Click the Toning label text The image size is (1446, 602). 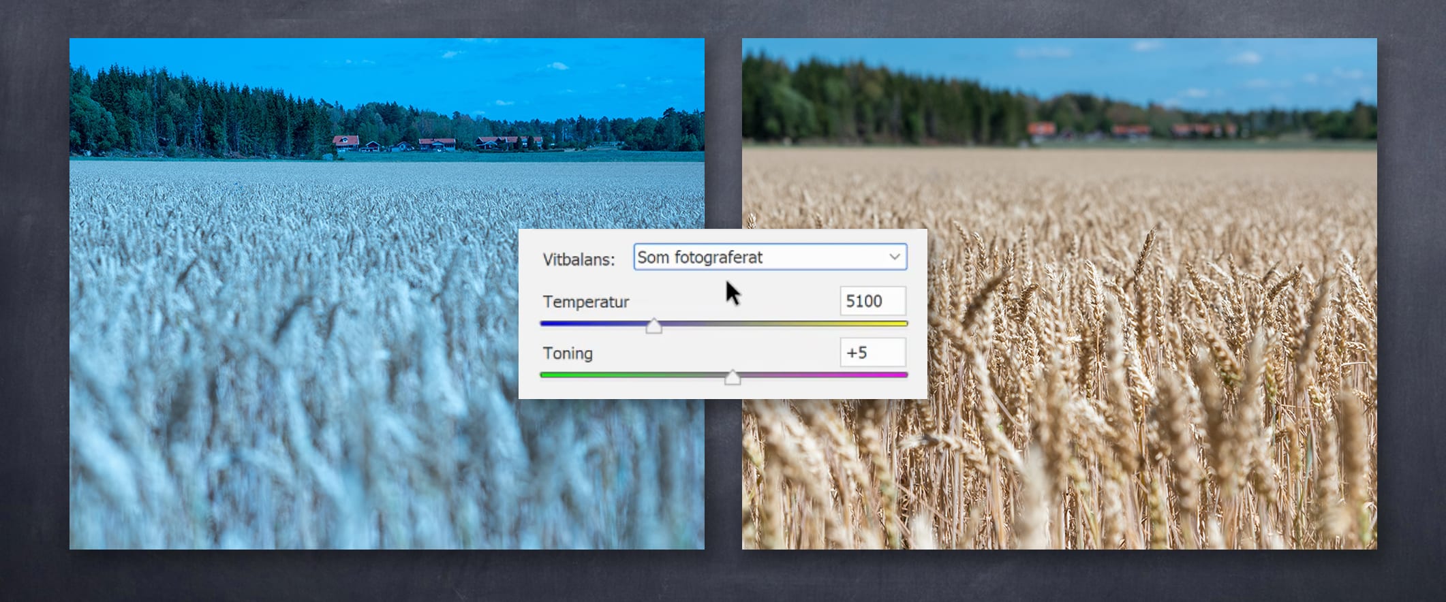click(568, 353)
